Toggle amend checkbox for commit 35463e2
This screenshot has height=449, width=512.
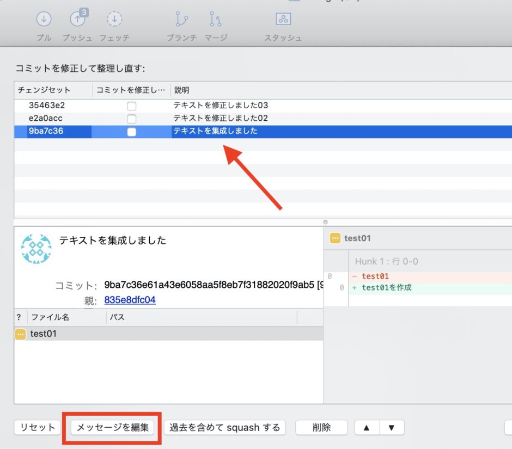tap(132, 106)
